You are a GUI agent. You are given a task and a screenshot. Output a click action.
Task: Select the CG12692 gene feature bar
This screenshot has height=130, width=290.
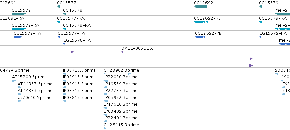click(200, 6)
